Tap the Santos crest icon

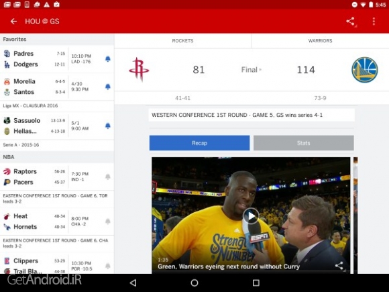pos(7,92)
